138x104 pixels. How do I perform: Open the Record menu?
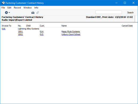(17, 8)
